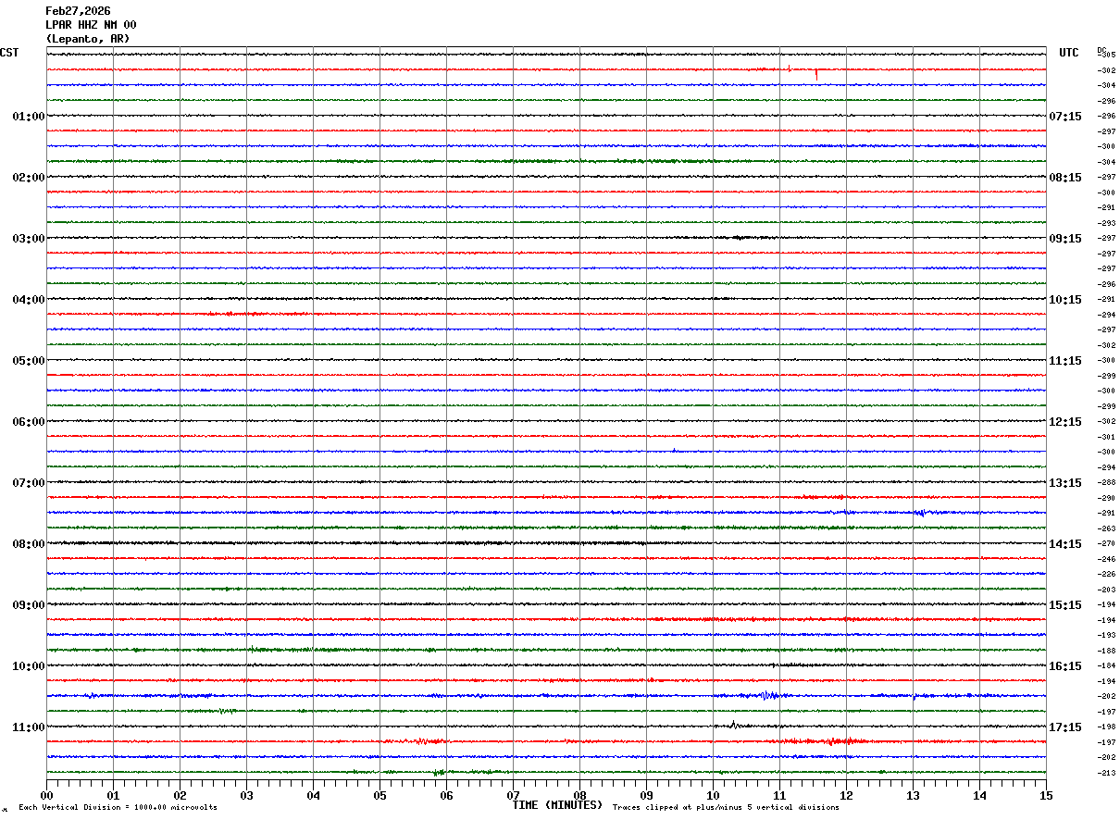Click the 16:15 UTC time label
This screenshot has width=1120, height=820.
point(1065,666)
